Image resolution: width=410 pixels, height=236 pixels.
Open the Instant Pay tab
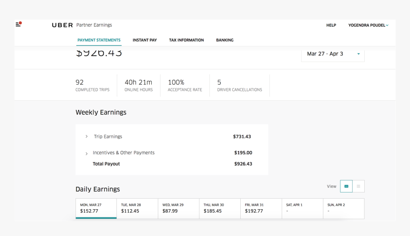(x=144, y=40)
